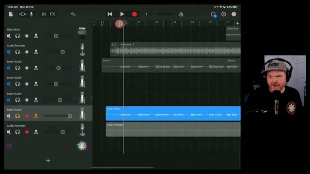Open the Glam Rock drum machine instrument icon

82,33
